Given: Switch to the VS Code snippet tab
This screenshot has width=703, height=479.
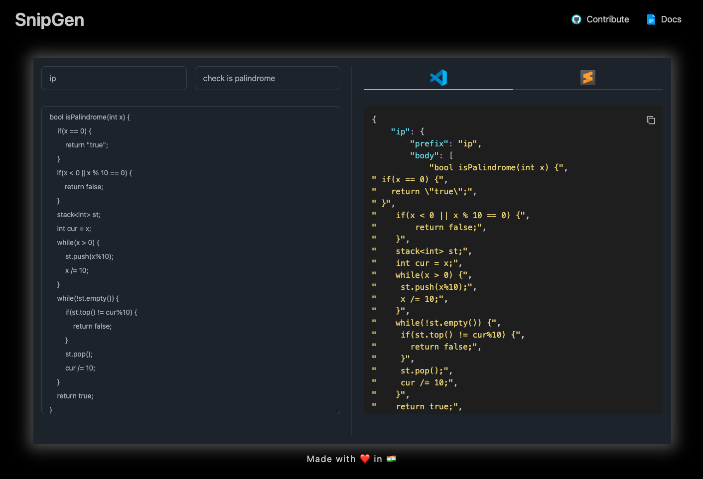Looking at the screenshot, I should click(438, 78).
